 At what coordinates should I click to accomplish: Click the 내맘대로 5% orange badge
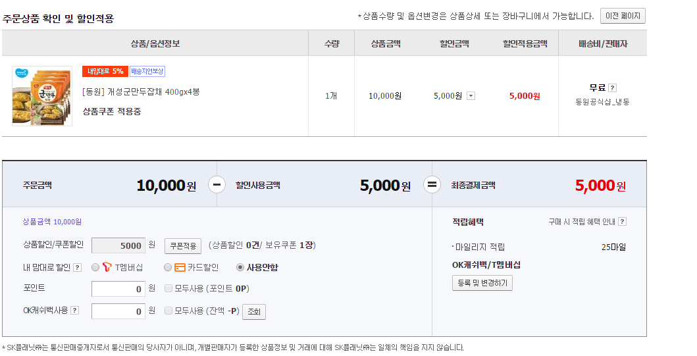pos(105,71)
